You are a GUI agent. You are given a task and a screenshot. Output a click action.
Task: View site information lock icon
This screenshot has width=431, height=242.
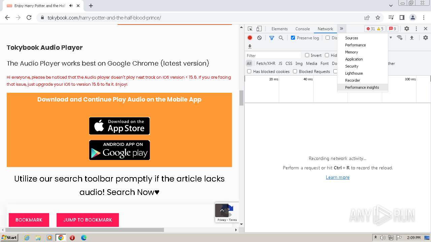point(42,17)
